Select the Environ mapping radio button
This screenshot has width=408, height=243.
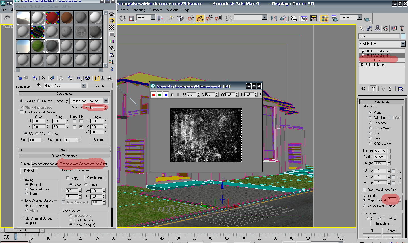39,101
